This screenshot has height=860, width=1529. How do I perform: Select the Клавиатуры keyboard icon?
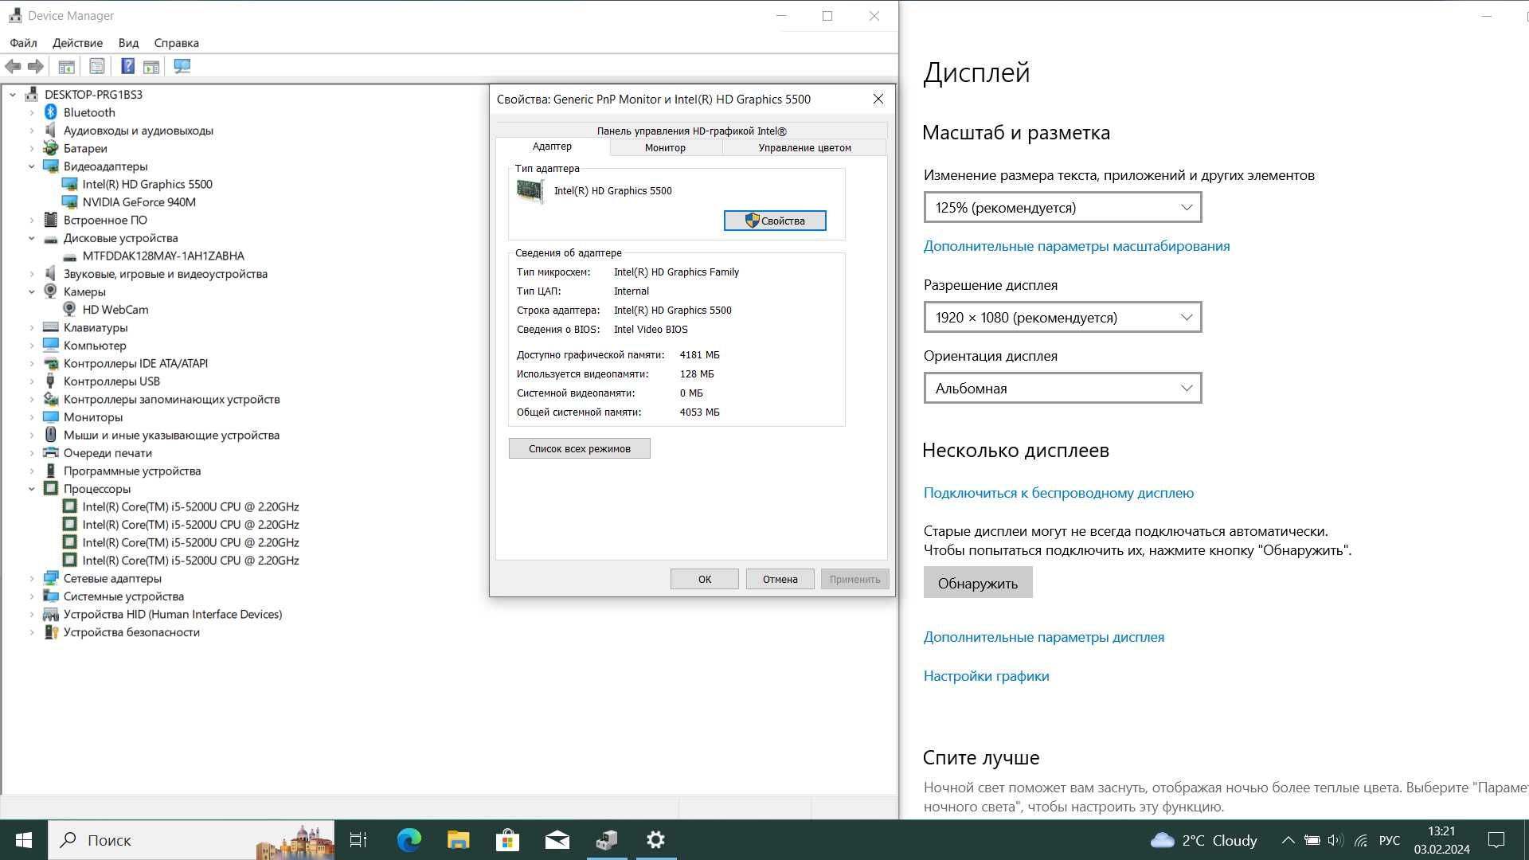(51, 327)
